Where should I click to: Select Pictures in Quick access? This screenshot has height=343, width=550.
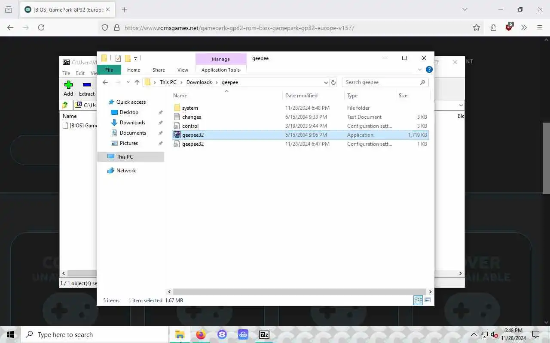pos(129,143)
